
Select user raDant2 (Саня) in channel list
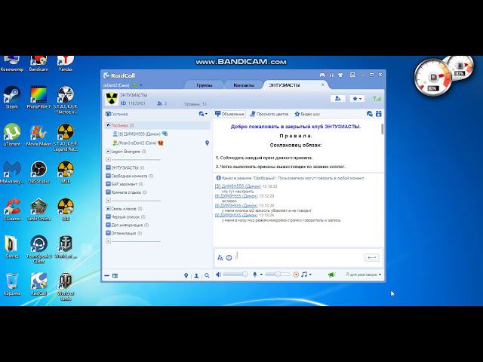138,143
